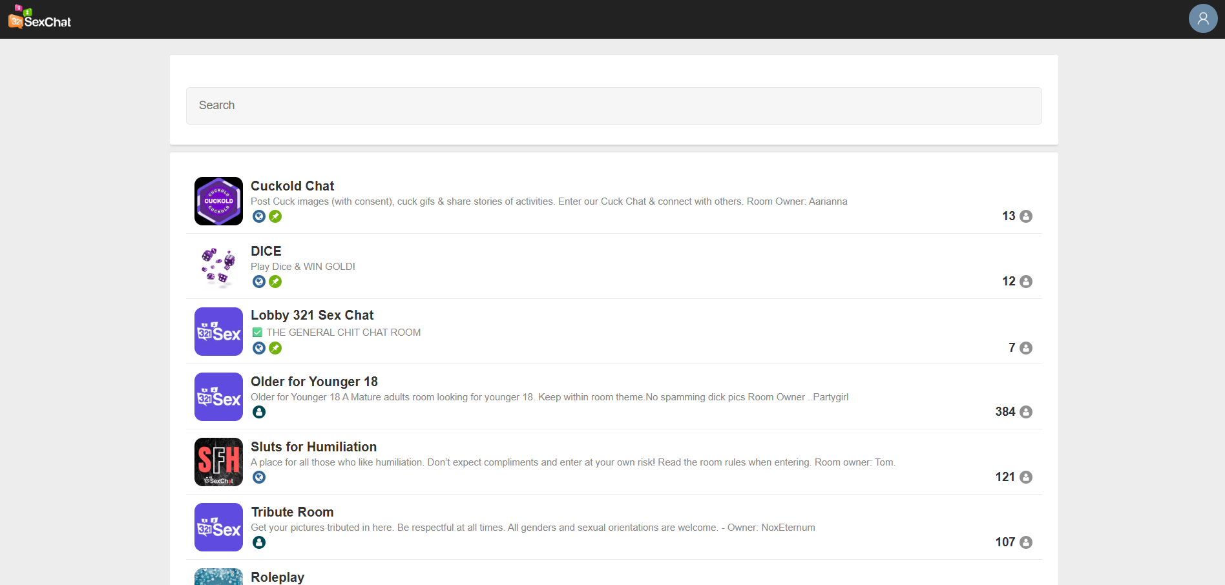Open the Tribute Room title link
This screenshot has height=585, width=1225.
coord(292,512)
